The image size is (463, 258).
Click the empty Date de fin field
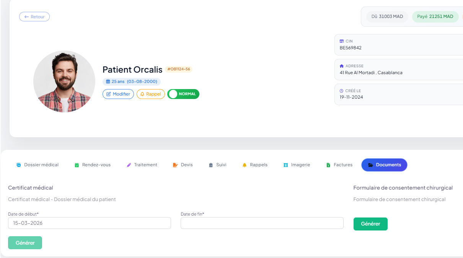pyautogui.click(x=262, y=223)
